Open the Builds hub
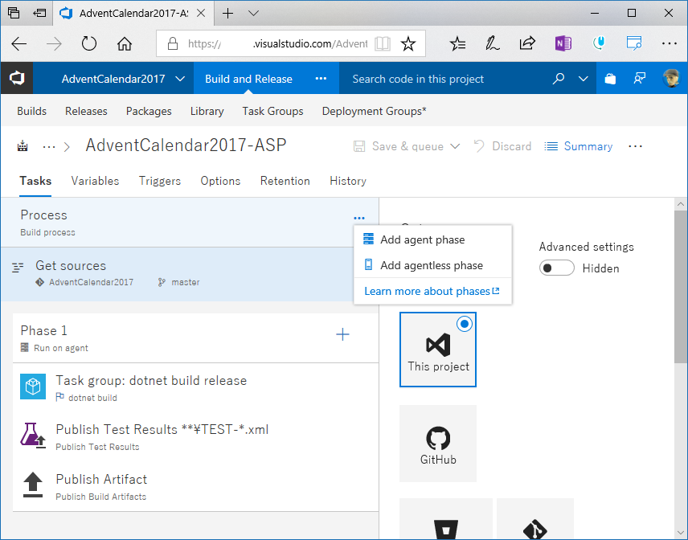Viewport: 688px width, 540px height. click(x=31, y=111)
